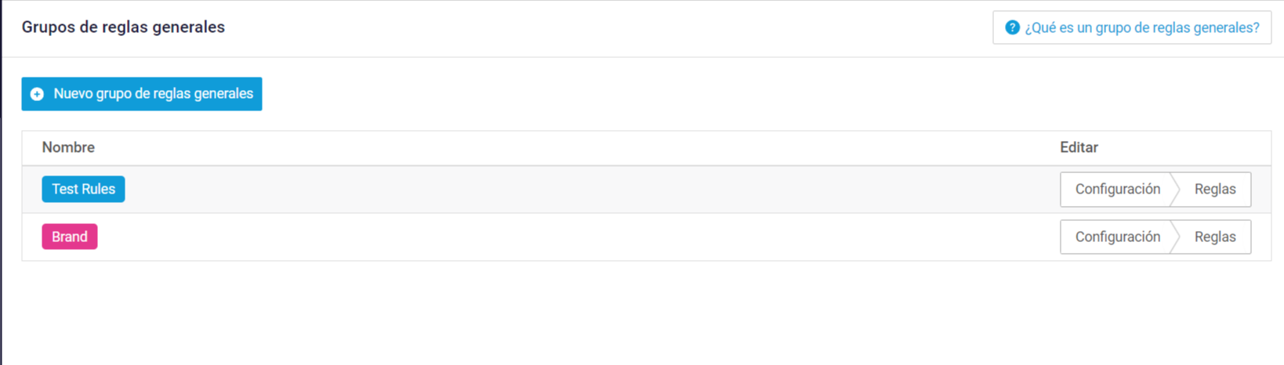Sort by the Nombre column header
Screen dimensions: 1284x365
pyautogui.click(x=68, y=147)
